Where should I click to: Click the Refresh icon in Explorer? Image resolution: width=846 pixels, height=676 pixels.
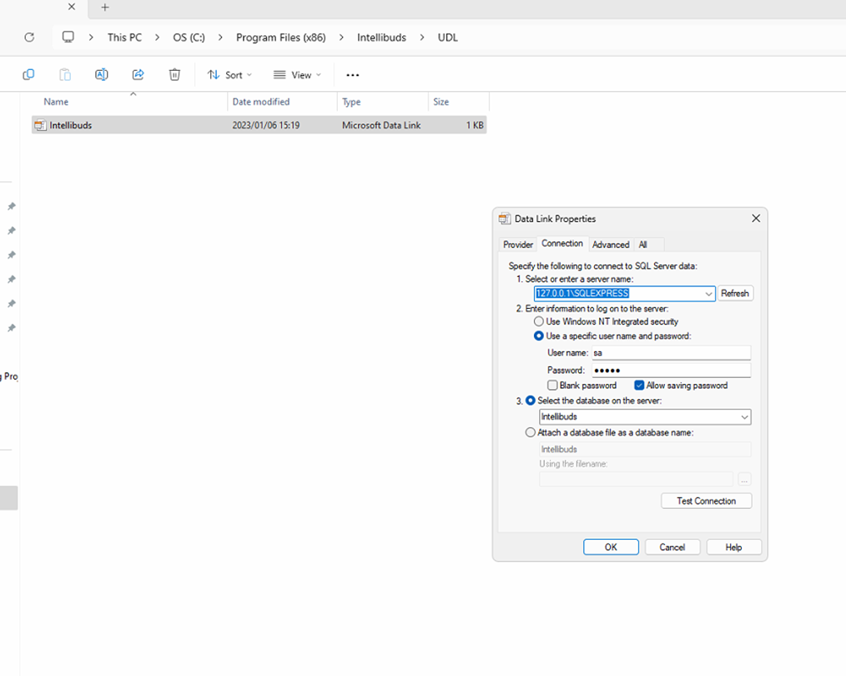[x=29, y=38]
